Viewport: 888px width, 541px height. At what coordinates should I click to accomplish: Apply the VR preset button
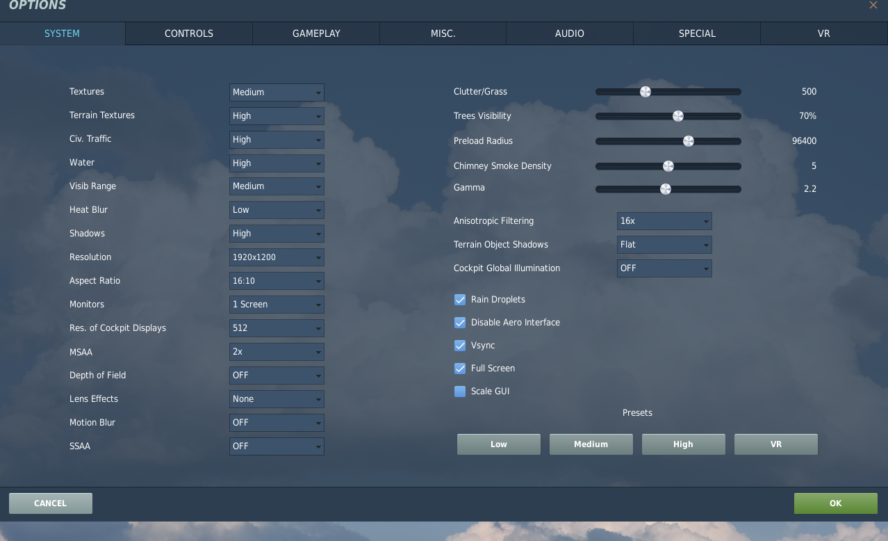(x=776, y=444)
